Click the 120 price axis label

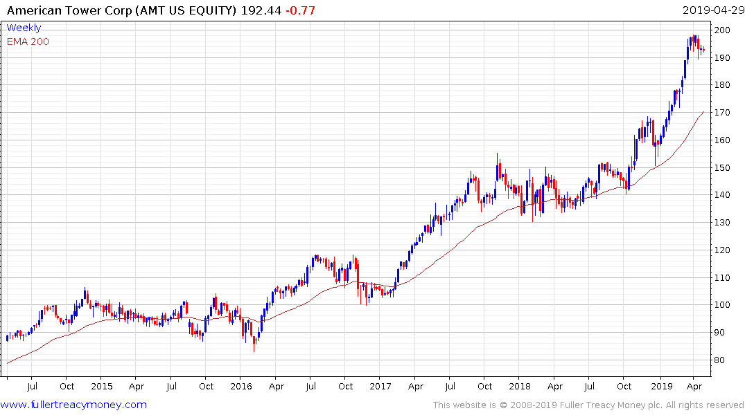722,250
